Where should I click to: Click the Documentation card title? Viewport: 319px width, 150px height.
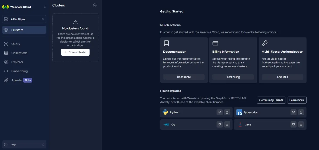point(175,52)
